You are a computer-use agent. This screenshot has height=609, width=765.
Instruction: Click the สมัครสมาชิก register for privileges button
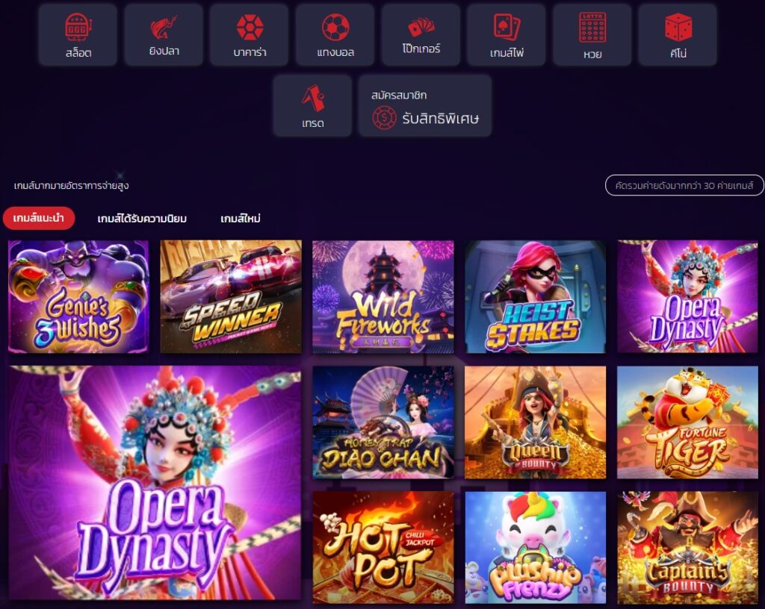point(425,106)
